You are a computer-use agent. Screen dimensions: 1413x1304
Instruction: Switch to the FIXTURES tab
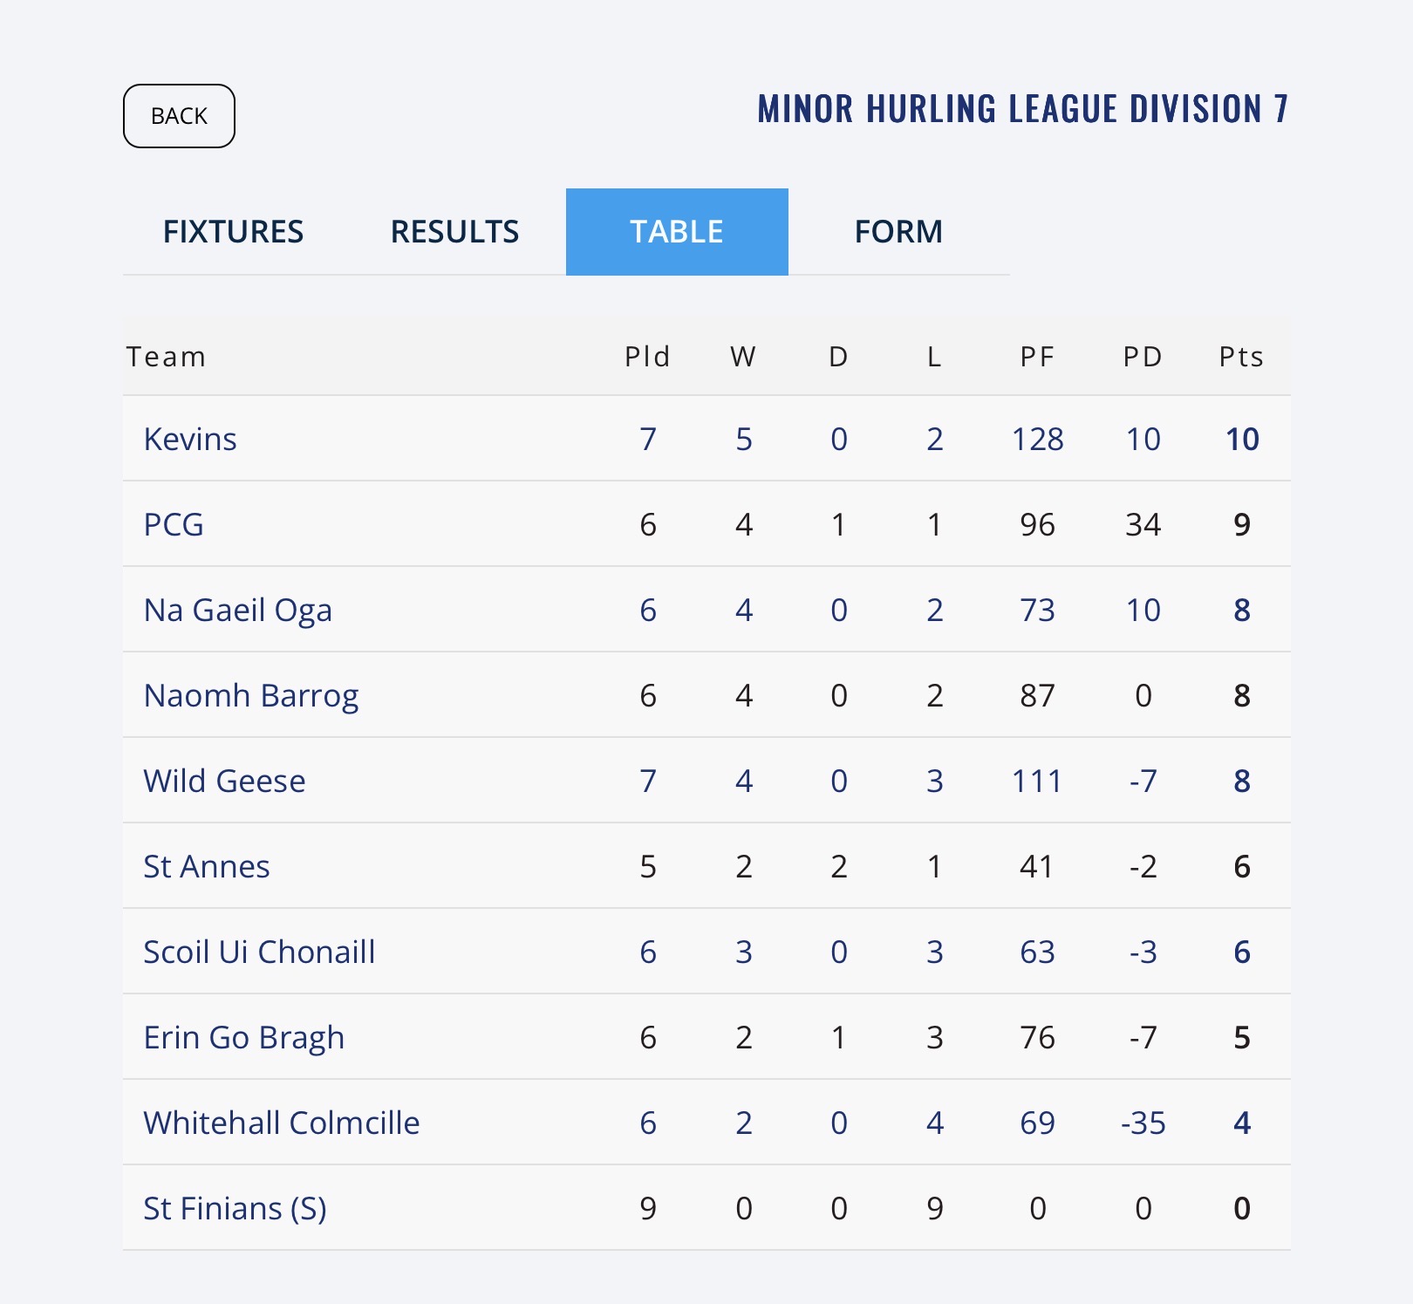pyautogui.click(x=233, y=232)
